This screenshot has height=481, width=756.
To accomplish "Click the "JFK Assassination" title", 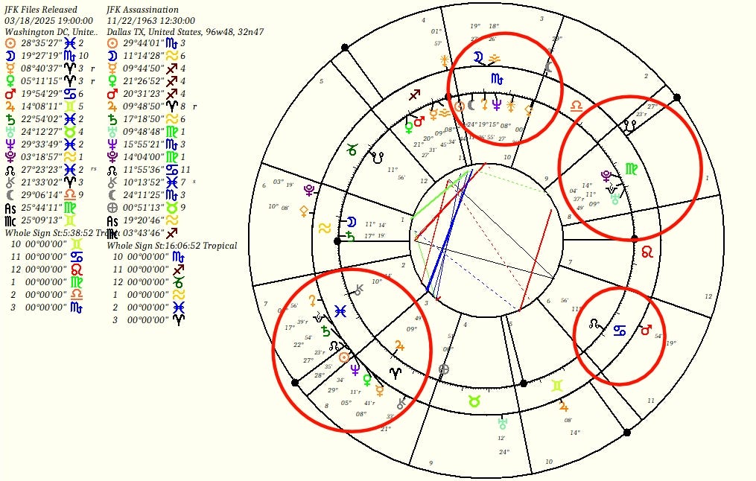I will click(143, 10).
